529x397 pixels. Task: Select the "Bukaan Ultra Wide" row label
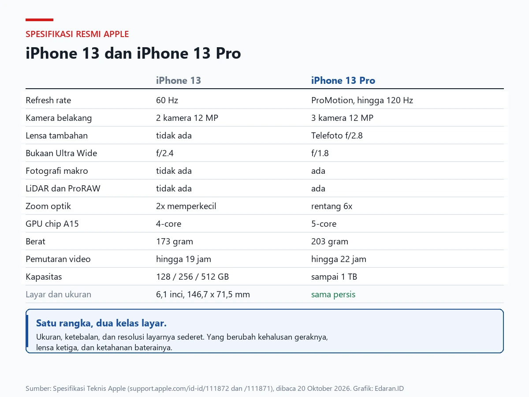pyautogui.click(x=61, y=153)
